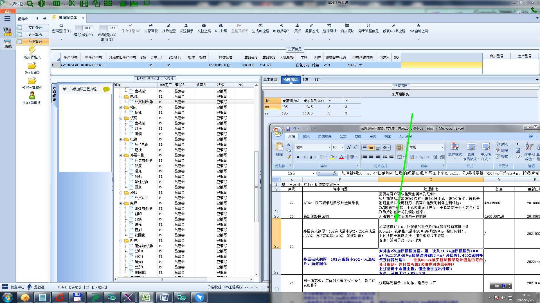This screenshot has width=540, height=303.
Task: Click the 发送指示 upload icon
Action: [186, 26]
